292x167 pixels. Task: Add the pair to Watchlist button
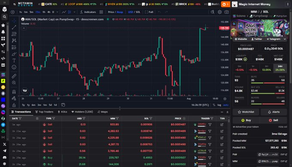tap(246, 112)
